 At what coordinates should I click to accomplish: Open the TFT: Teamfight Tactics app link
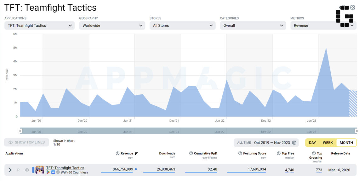(x=65, y=168)
